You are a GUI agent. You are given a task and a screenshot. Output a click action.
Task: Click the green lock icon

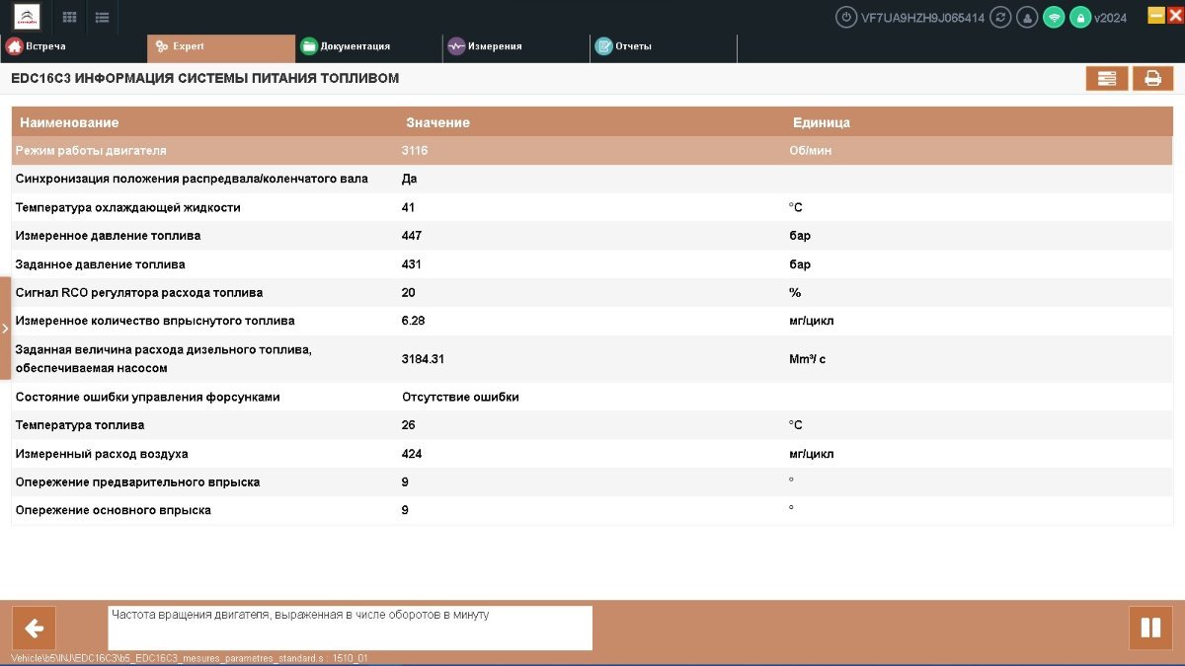1080,17
